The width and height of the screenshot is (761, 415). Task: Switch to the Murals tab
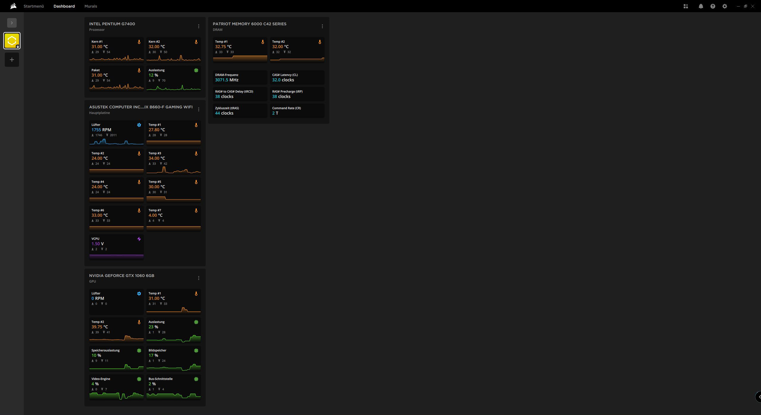pyautogui.click(x=91, y=6)
